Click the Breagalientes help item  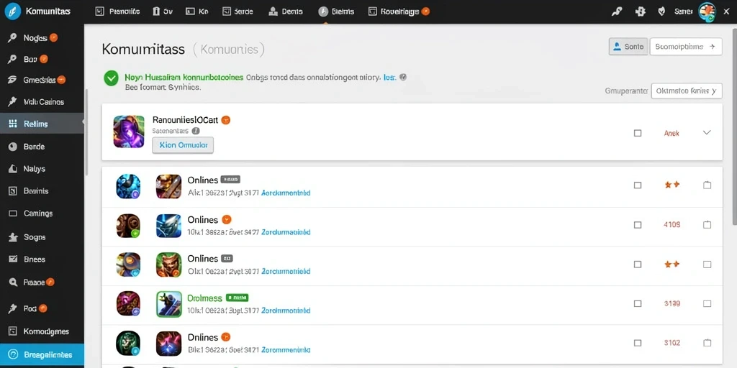click(42, 355)
